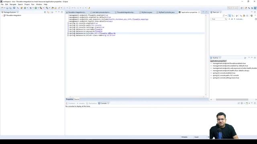
Task: Open the Project menu
Action: [x=27, y=4]
